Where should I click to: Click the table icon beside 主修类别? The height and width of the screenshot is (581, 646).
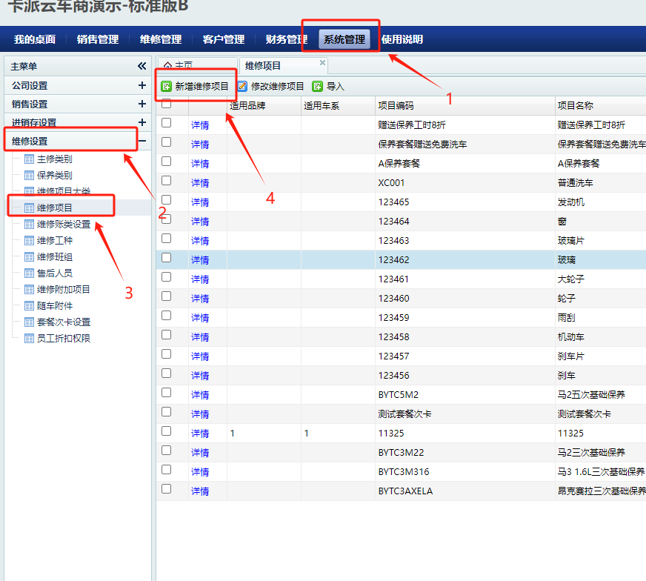point(30,159)
